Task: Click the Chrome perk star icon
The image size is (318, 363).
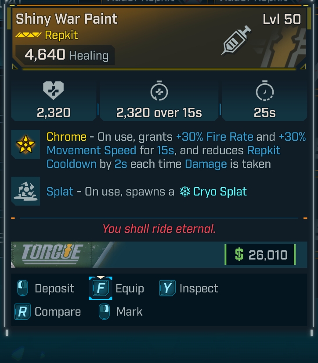Action: tap(25, 144)
